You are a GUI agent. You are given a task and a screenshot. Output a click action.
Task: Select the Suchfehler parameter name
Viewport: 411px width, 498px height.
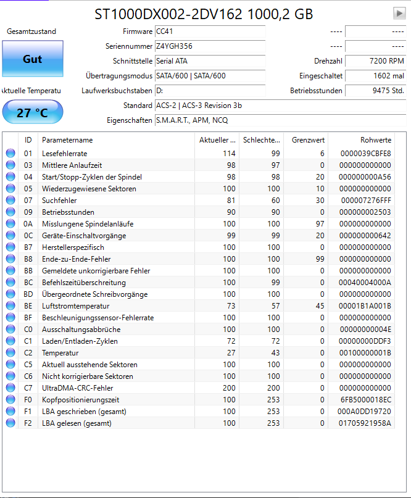59,201
